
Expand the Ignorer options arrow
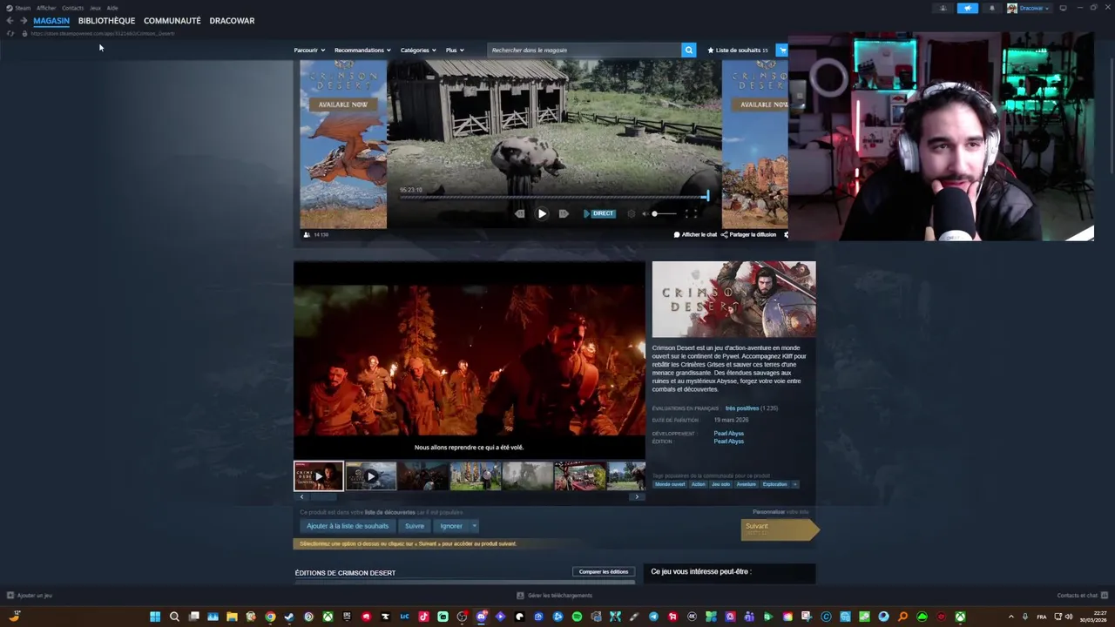(474, 526)
